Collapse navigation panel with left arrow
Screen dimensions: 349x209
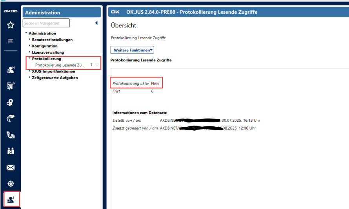pos(96,23)
